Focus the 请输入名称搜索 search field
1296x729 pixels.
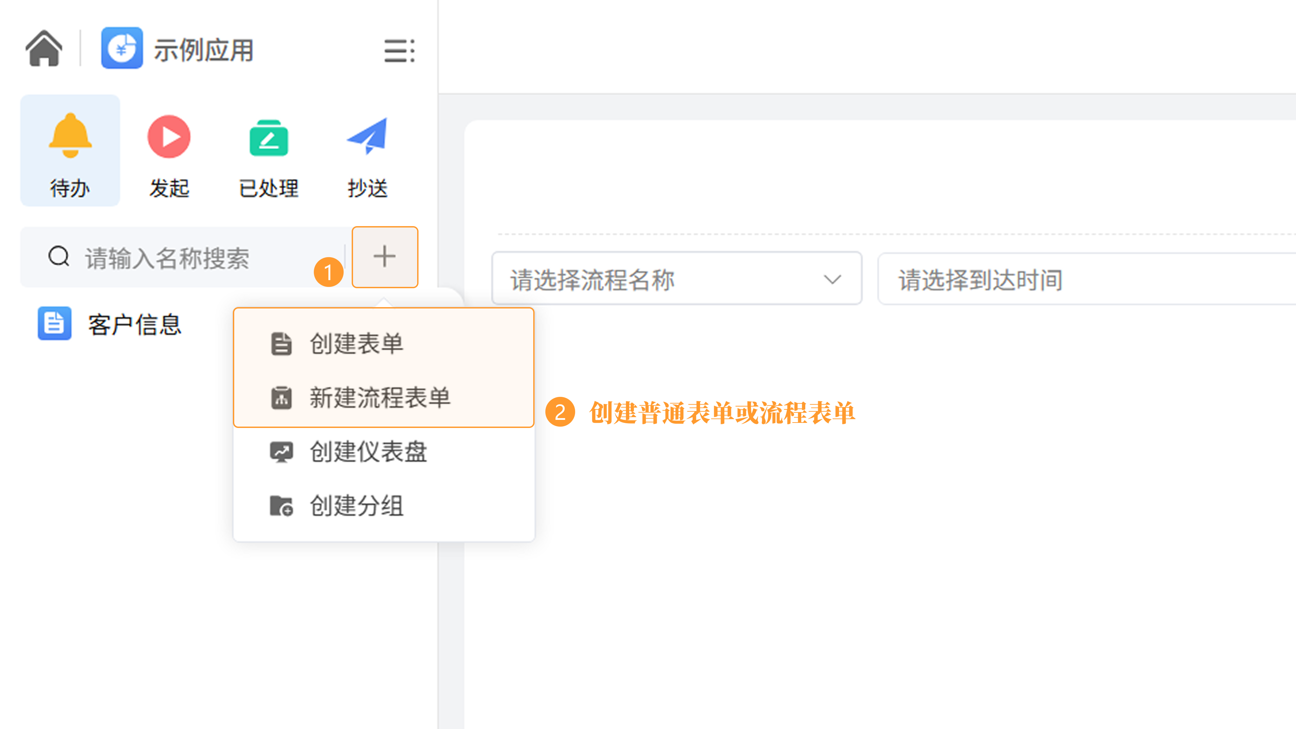201,258
